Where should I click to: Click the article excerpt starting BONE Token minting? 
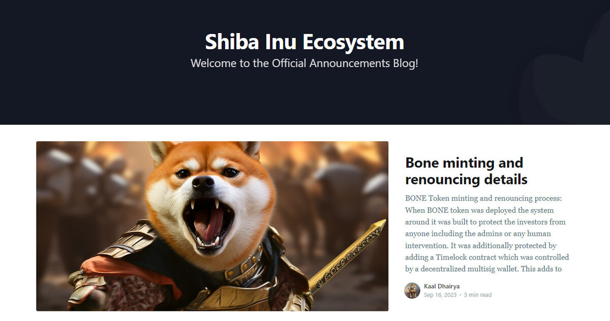487,234
